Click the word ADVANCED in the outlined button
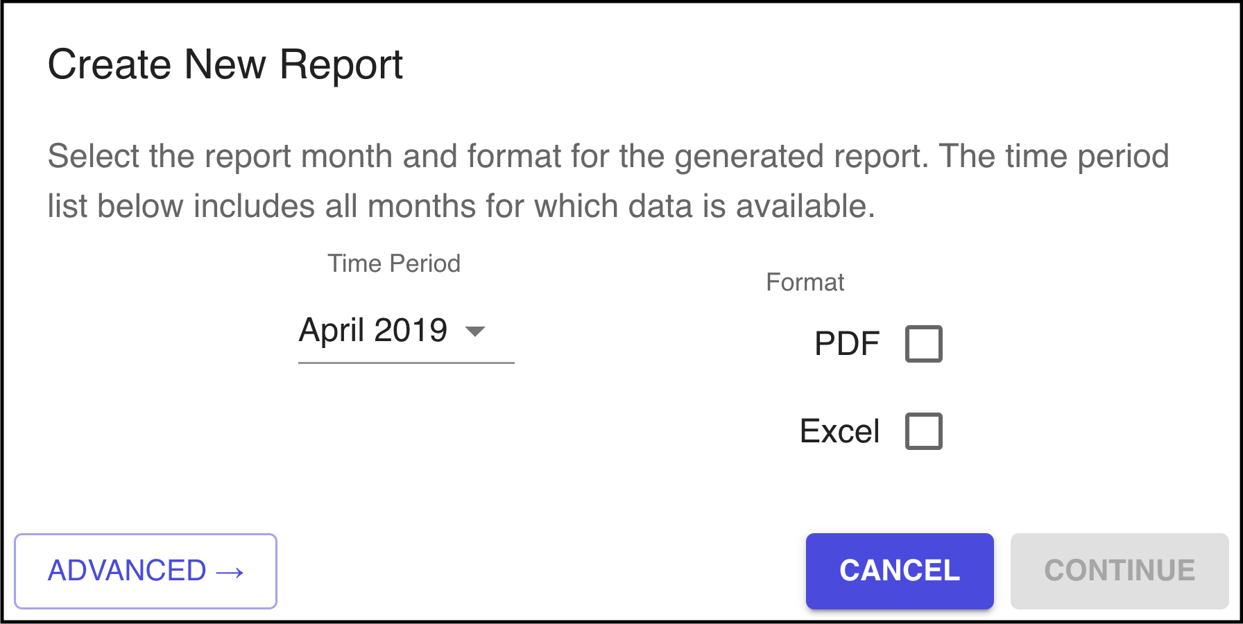1243x624 pixels. [x=127, y=571]
